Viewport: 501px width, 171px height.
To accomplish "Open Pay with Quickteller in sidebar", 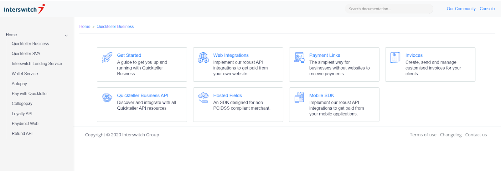I will click(x=30, y=94).
